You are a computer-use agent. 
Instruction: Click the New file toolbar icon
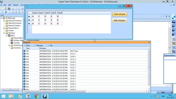pyautogui.click(x=3, y=9)
